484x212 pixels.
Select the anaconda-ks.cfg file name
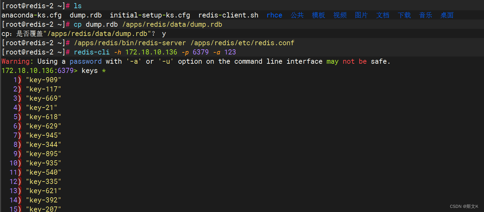(x=32, y=15)
